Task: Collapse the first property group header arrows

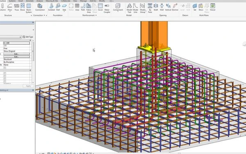Action: point(30,40)
